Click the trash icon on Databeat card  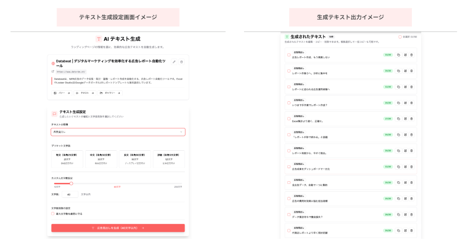pyautogui.click(x=181, y=62)
